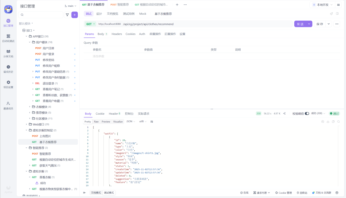Open the 文档预览 tab

tap(113, 14)
